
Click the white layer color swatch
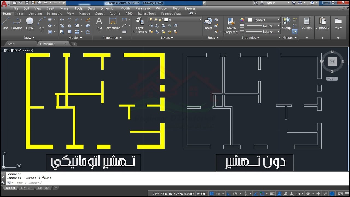pos(166,20)
